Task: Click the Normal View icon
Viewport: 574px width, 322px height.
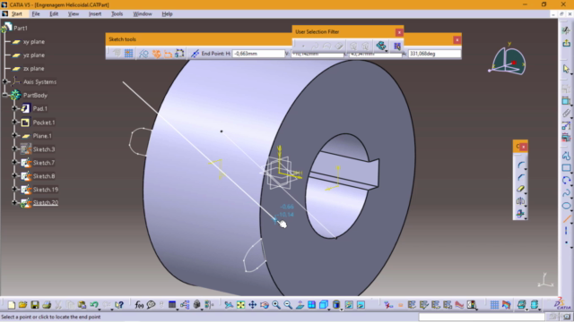Action: pyautogui.click(x=300, y=304)
